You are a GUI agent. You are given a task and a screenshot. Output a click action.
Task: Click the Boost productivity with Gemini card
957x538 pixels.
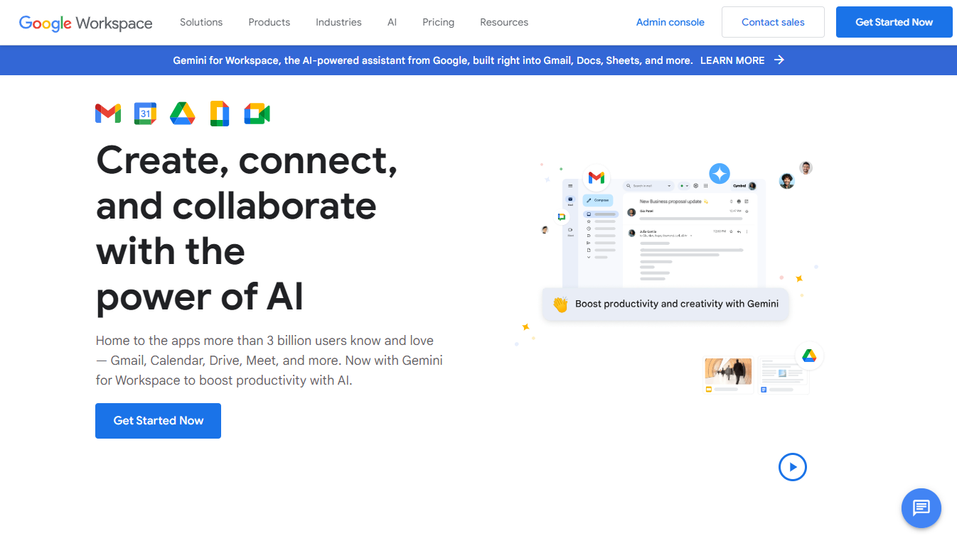[x=665, y=304]
